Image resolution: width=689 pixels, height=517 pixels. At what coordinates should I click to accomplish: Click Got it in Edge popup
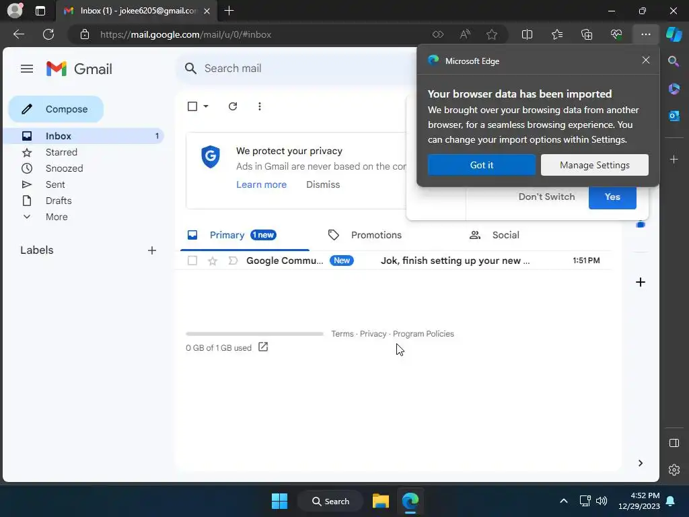(x=482, y=165)
